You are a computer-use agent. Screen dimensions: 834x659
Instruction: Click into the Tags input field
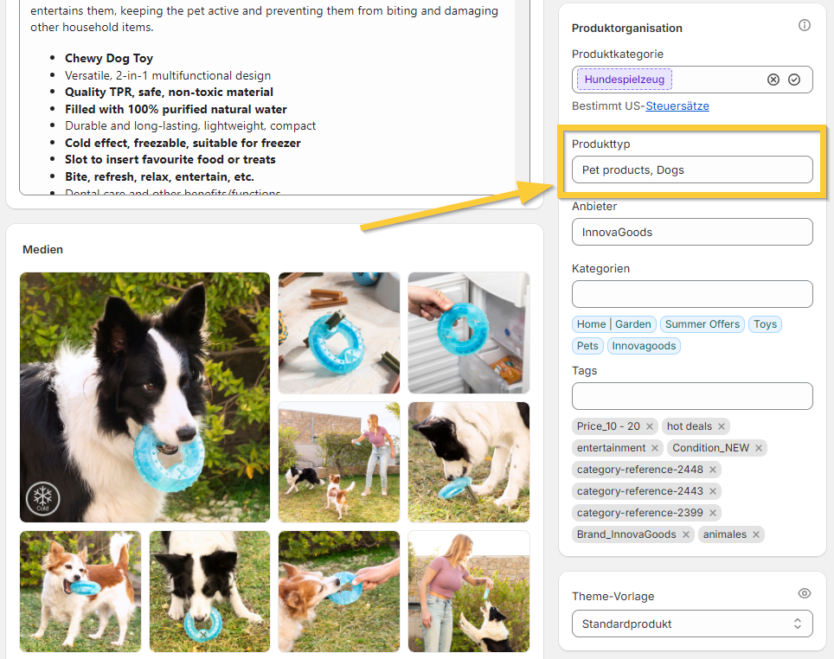pos(692,396)
